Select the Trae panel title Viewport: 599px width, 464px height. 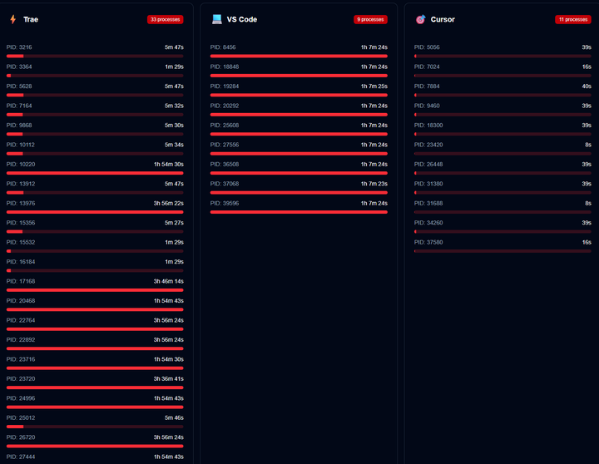[x=31, y=19]
